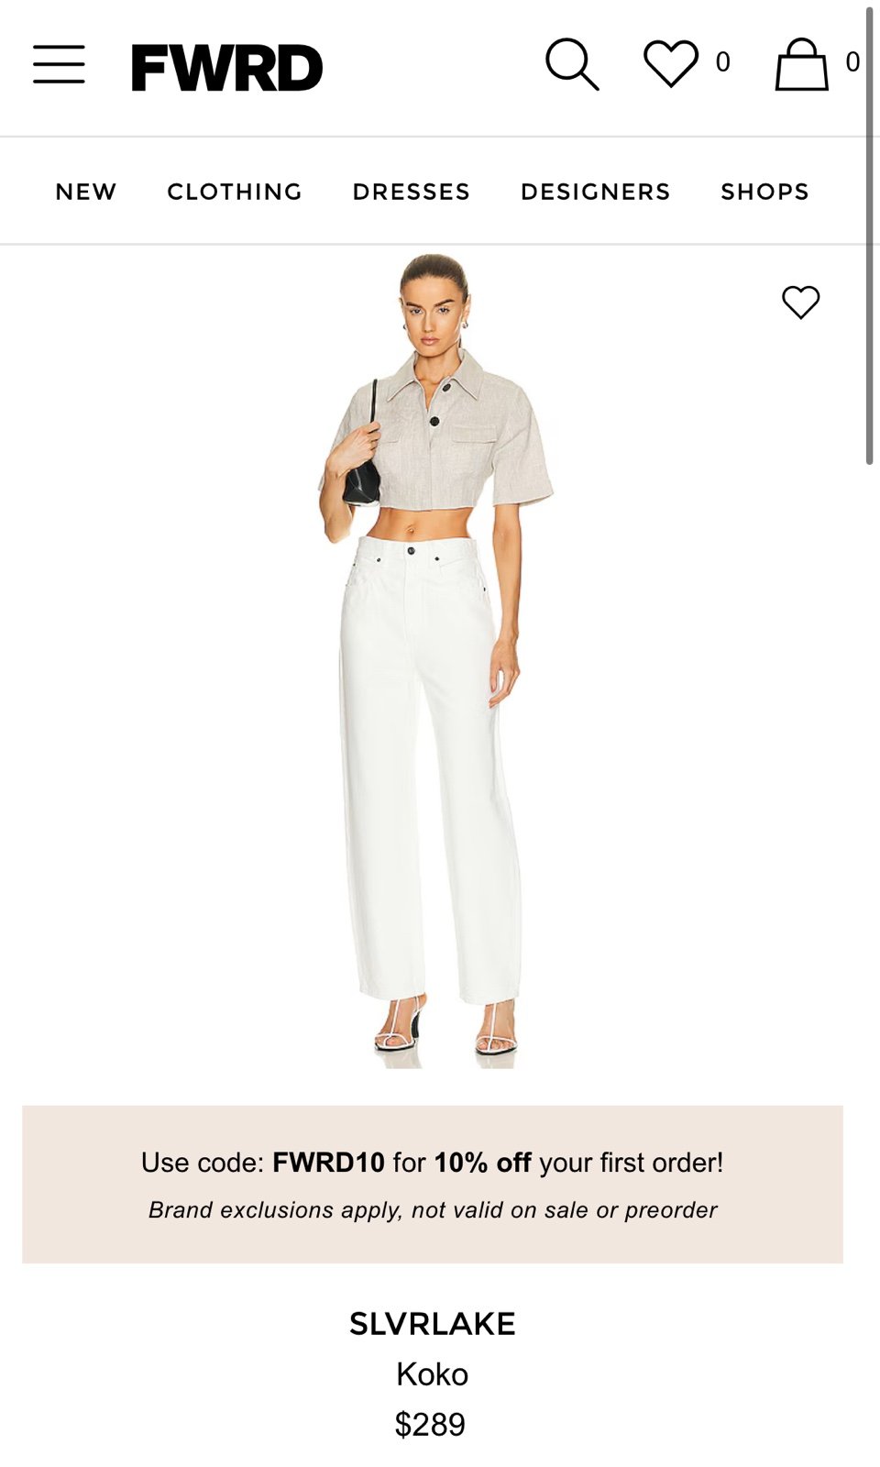The width and height of the screenshot is (880, 1467).
Task: Open wishlist heart icon in header
Action: pyautogui.click(x=671, y=63)
